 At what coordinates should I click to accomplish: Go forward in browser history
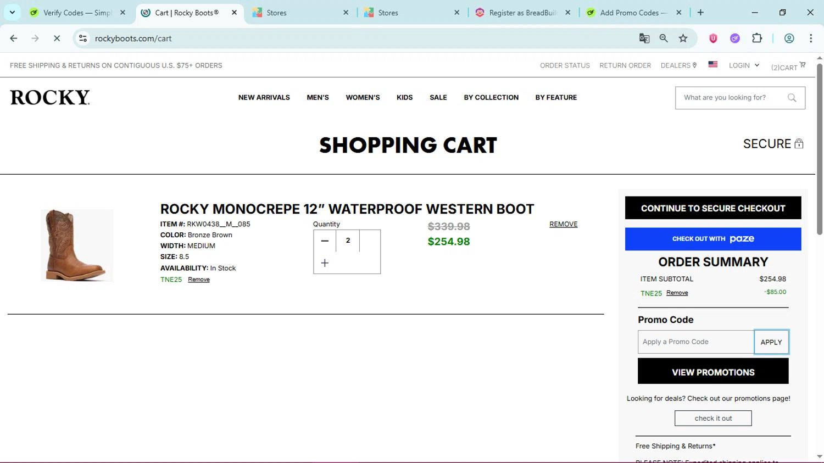pos(35,38)
